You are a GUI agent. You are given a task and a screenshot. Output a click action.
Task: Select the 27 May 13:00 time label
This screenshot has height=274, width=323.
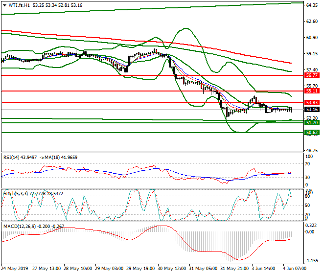point(46,269)
